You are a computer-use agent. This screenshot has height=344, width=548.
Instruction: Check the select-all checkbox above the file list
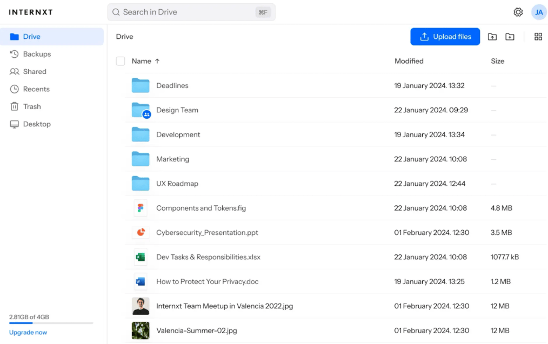point(120,61)
